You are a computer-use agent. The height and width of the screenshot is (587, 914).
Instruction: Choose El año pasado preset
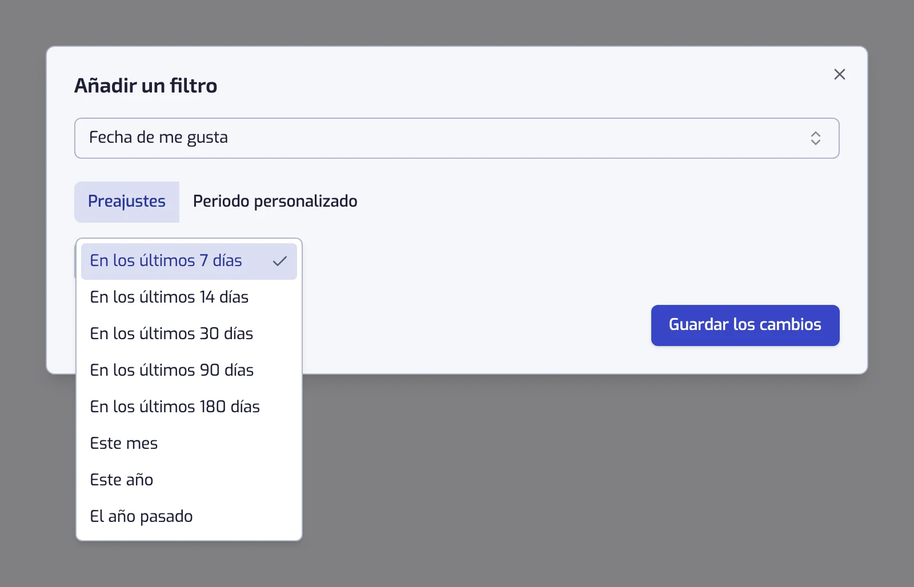(x=189, y=517)
